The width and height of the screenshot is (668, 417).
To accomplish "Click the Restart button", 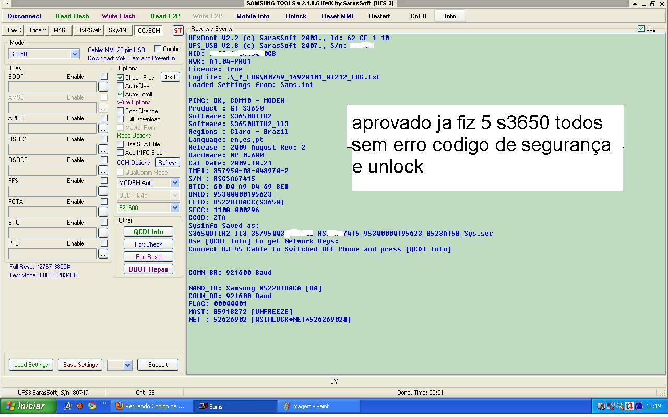I will (379, 16).
